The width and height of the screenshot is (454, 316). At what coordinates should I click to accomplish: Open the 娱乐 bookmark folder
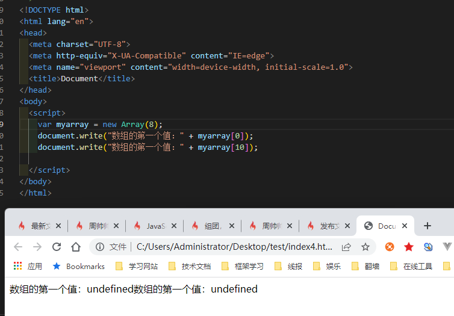[x=326, y=266]
